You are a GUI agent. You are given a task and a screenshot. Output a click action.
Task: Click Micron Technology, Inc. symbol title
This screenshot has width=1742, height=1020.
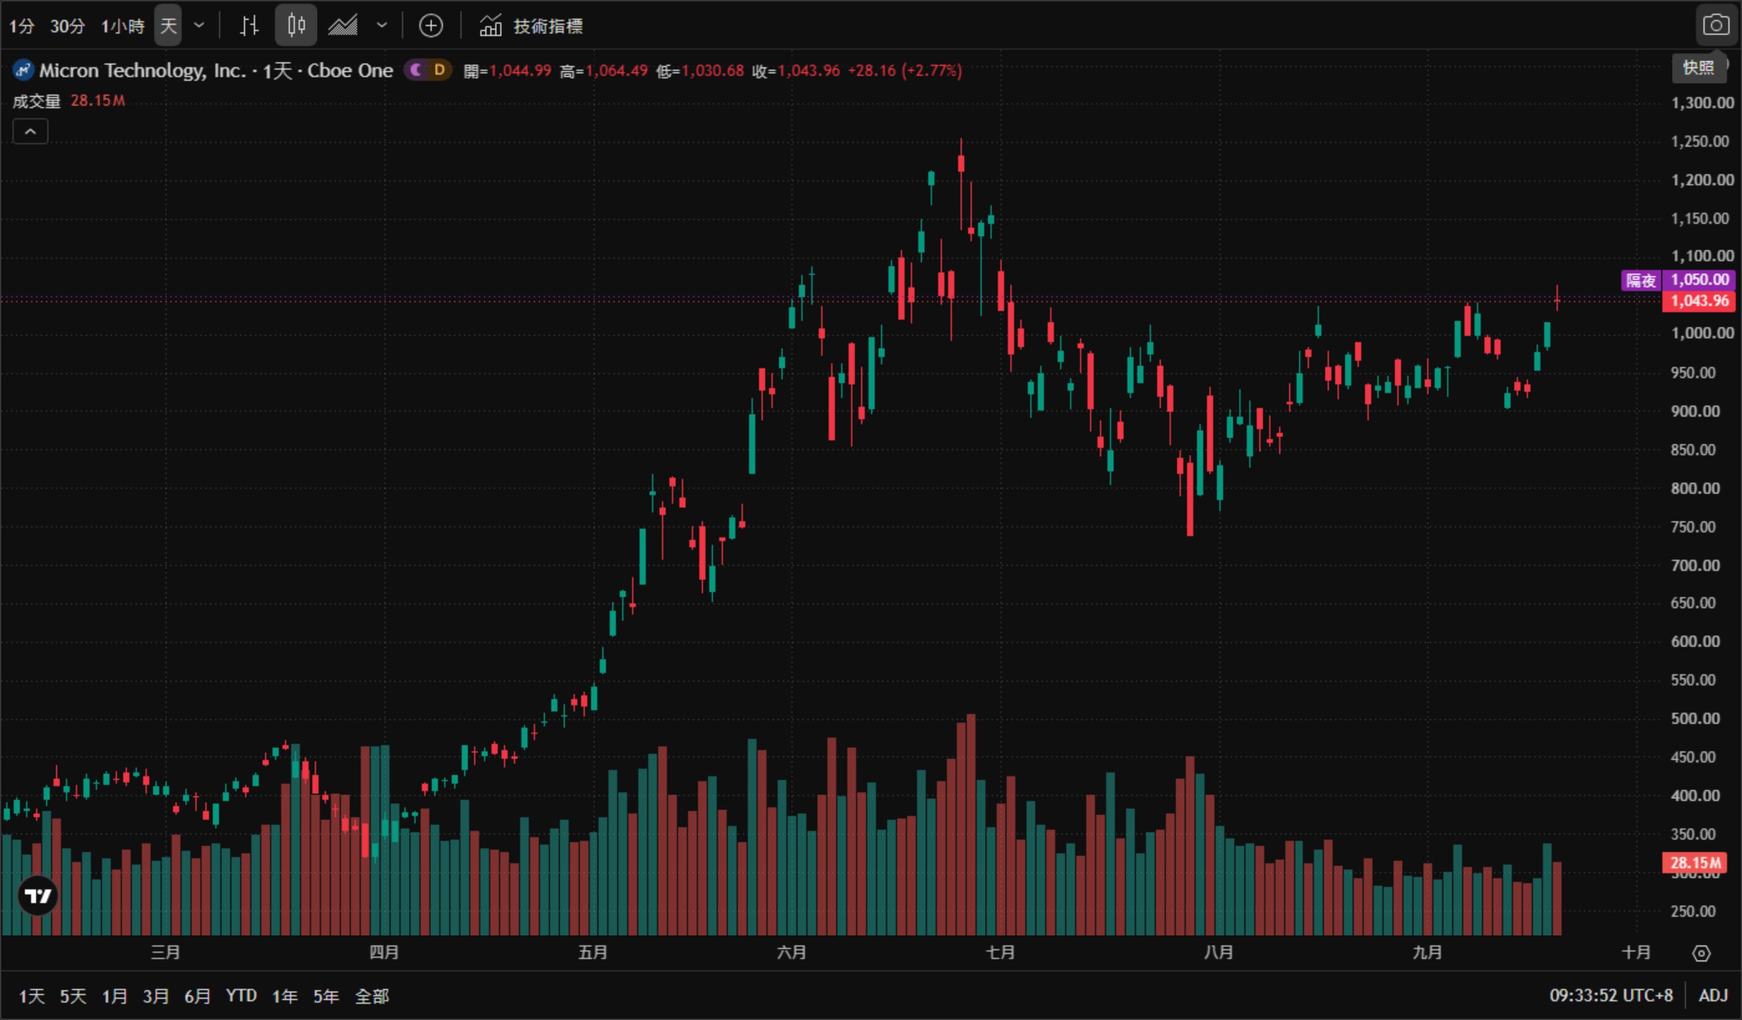(142, 70)
